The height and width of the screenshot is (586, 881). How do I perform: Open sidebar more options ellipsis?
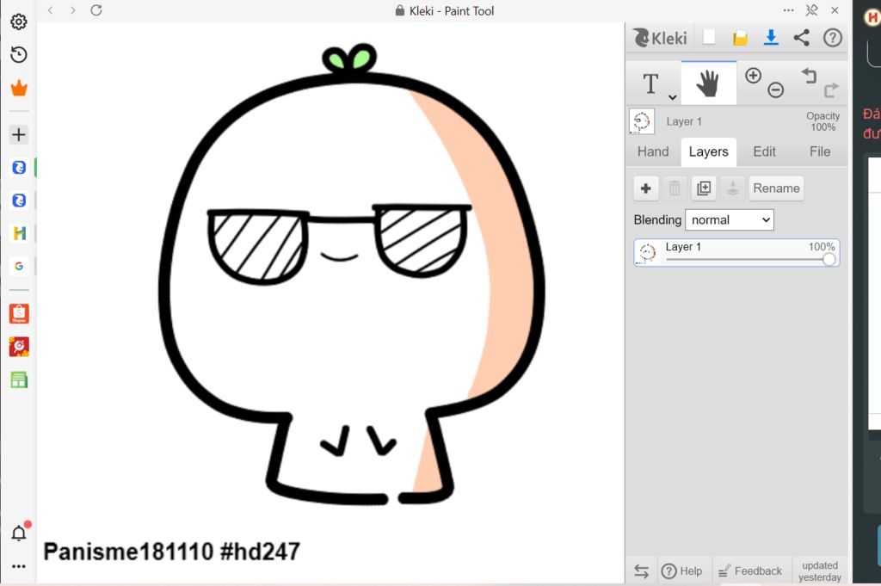(x=19, y=566)
